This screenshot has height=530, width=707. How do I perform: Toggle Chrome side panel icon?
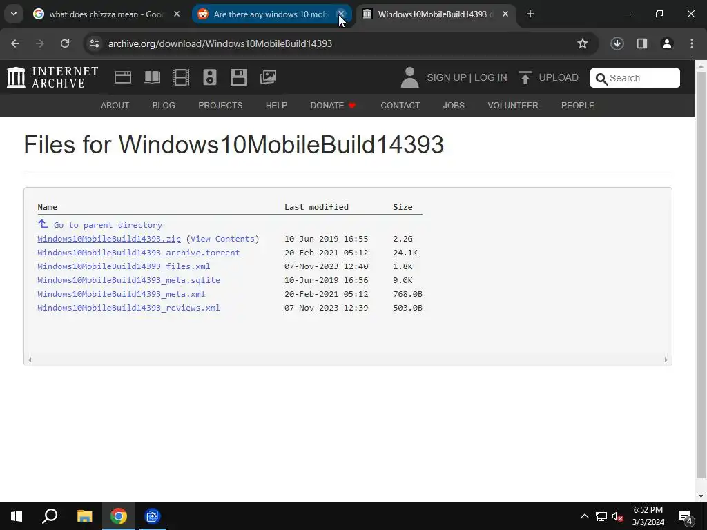click(641, 43)
